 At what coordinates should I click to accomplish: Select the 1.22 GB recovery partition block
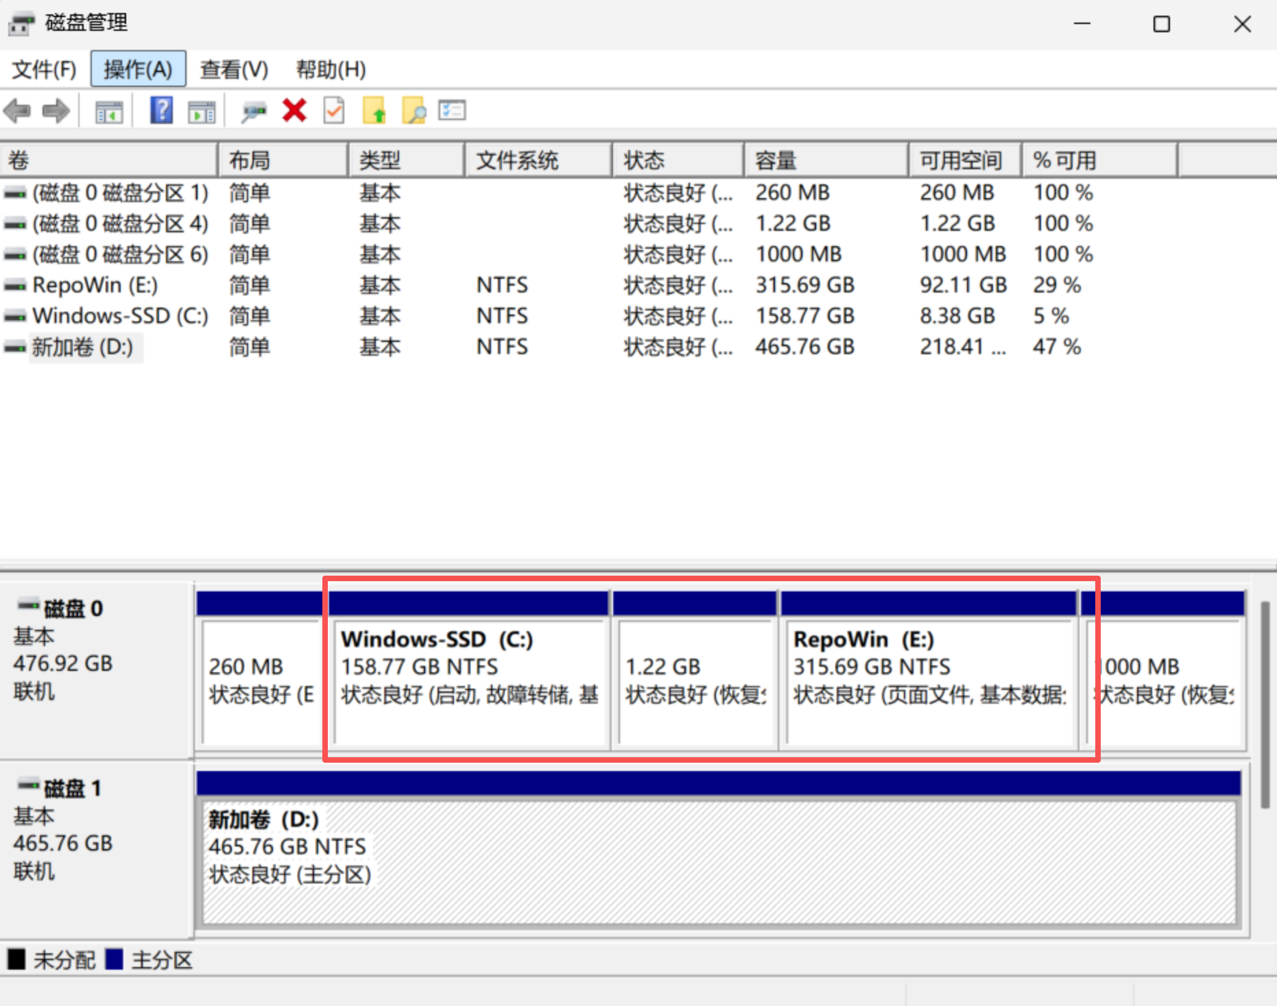695,678
